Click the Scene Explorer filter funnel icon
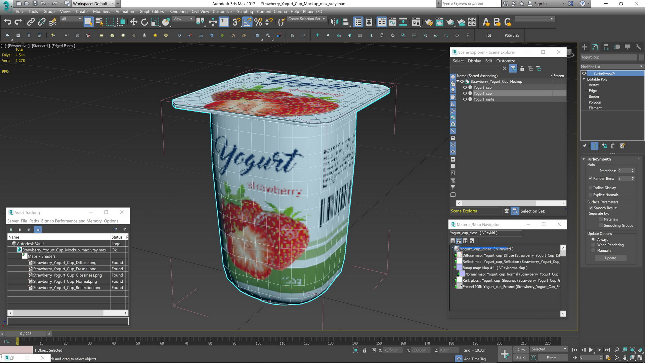Viewport: 645px width, 363px height. click(513, 69)
